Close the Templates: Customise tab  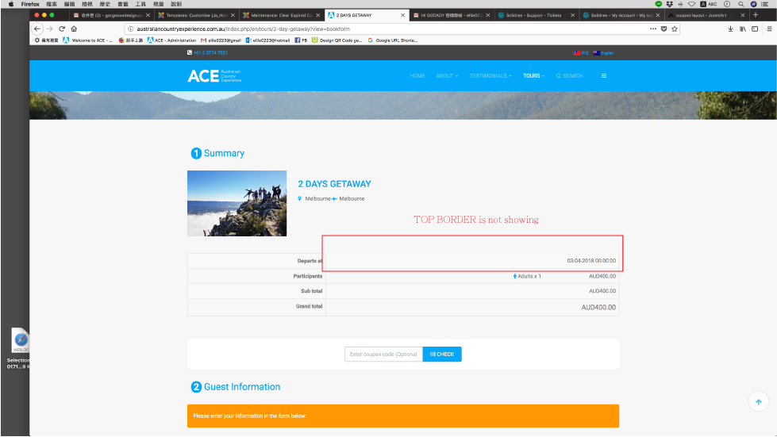[x=233, y=15]
